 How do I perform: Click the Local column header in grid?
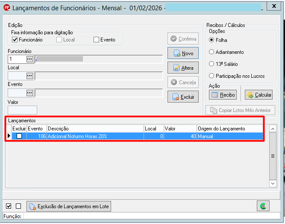[x=154, y=129]
